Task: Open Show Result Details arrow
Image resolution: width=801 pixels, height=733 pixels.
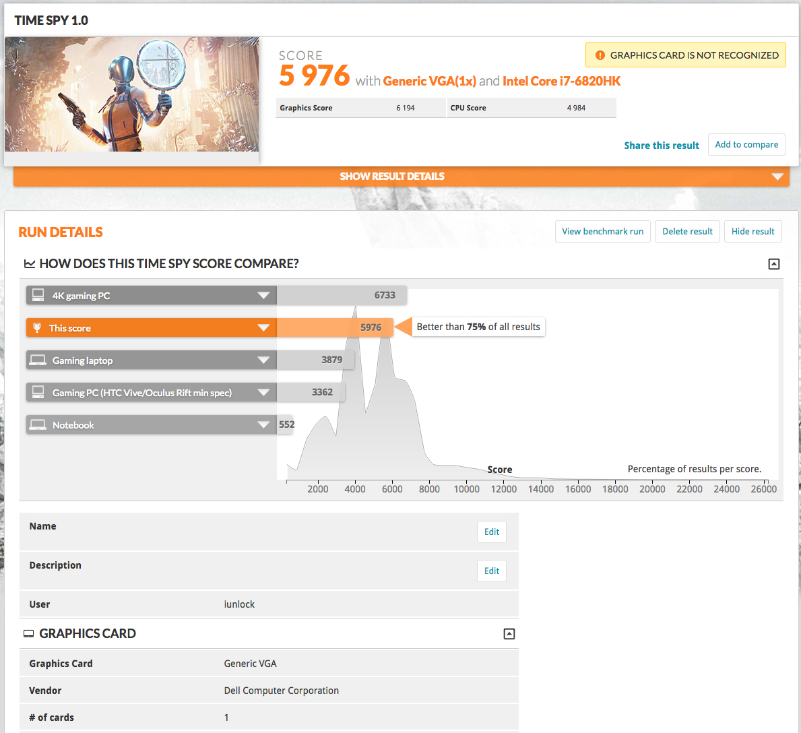Action: click(777, 177)
